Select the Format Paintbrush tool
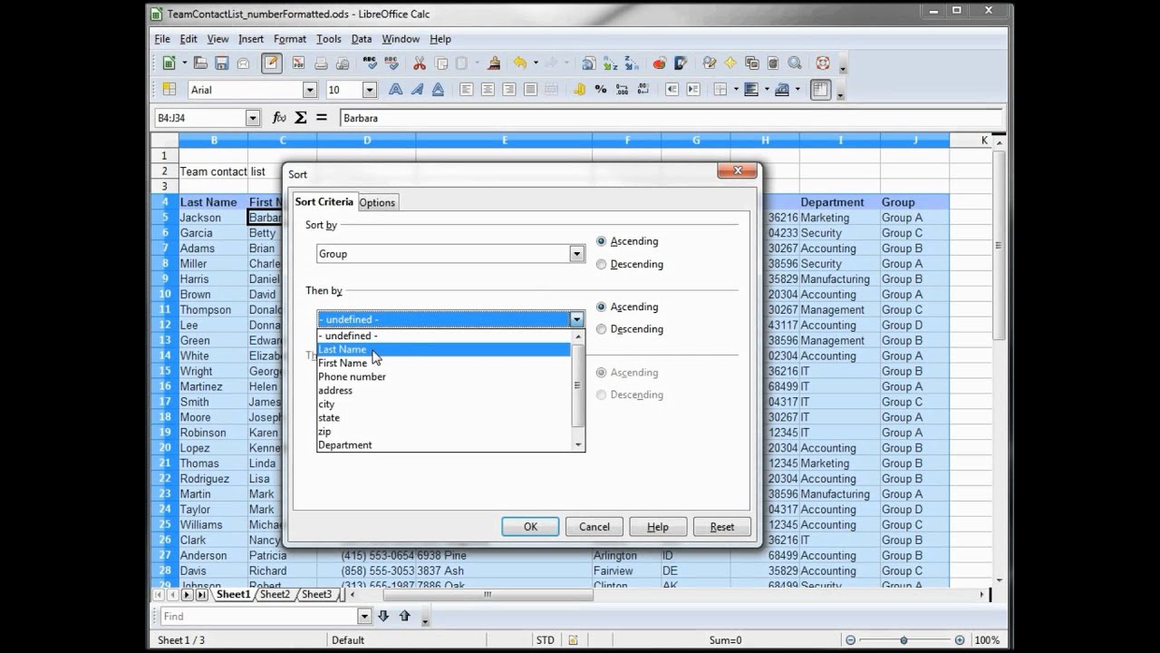This screenshot has width=1160, height=653. (x=494, y=63)
